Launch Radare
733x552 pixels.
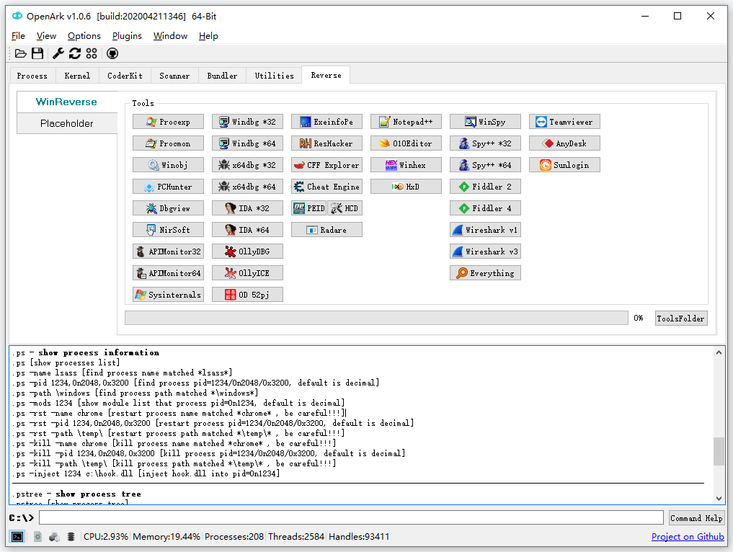326,230
